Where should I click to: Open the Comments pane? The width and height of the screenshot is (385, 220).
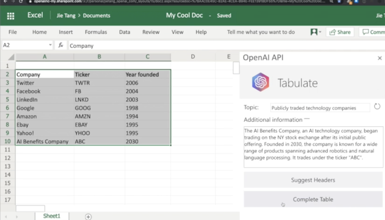[375, 32]
